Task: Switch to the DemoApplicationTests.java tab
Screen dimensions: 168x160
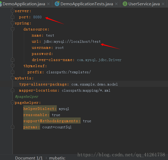Action: (x=87, y=4)
